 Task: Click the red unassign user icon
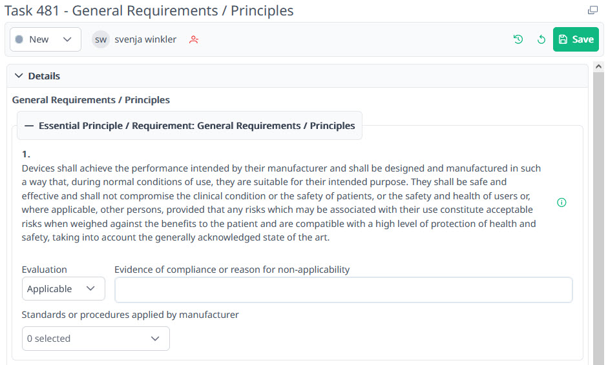pyautogui.click(x=194, y=39)
